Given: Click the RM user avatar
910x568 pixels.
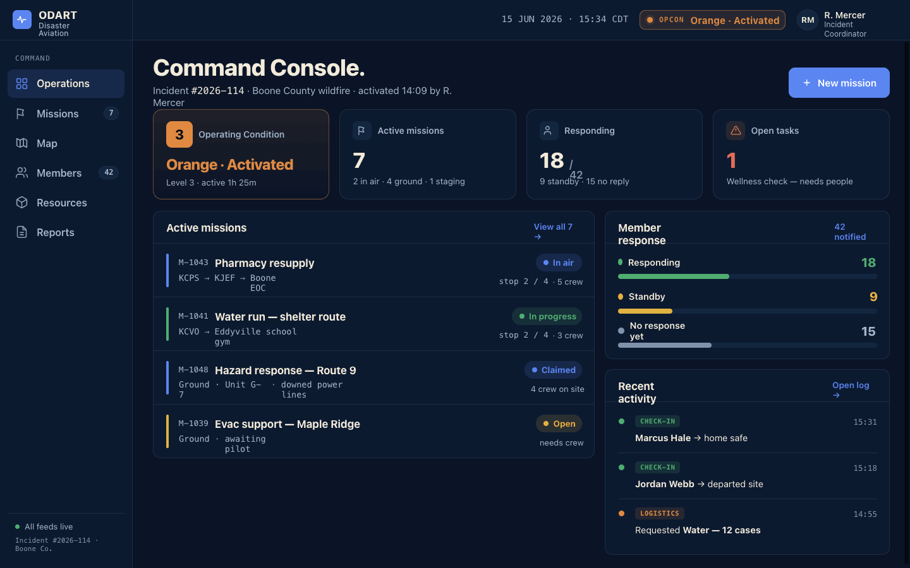Looking at the screenshot, I should [x=808, y=20].
